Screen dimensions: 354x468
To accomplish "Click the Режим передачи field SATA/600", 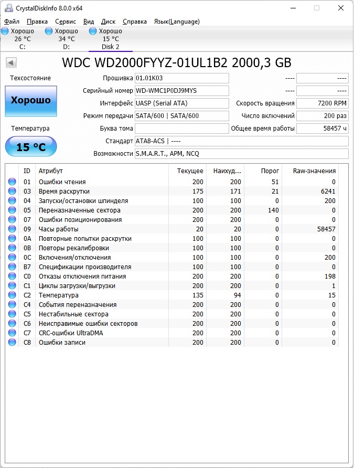I will coord(181,116).
